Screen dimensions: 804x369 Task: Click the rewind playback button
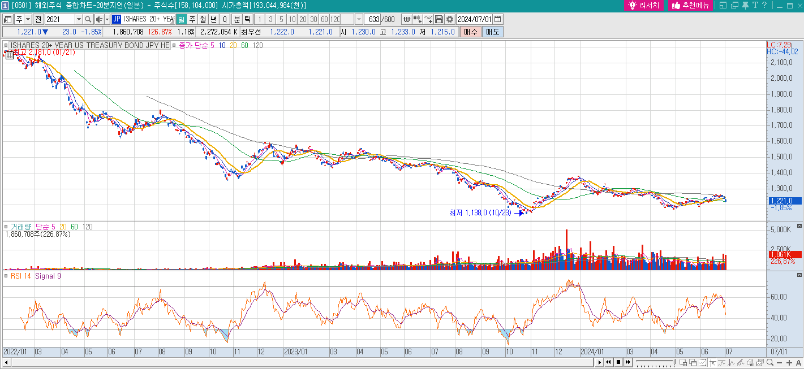[x=608, y=363]
